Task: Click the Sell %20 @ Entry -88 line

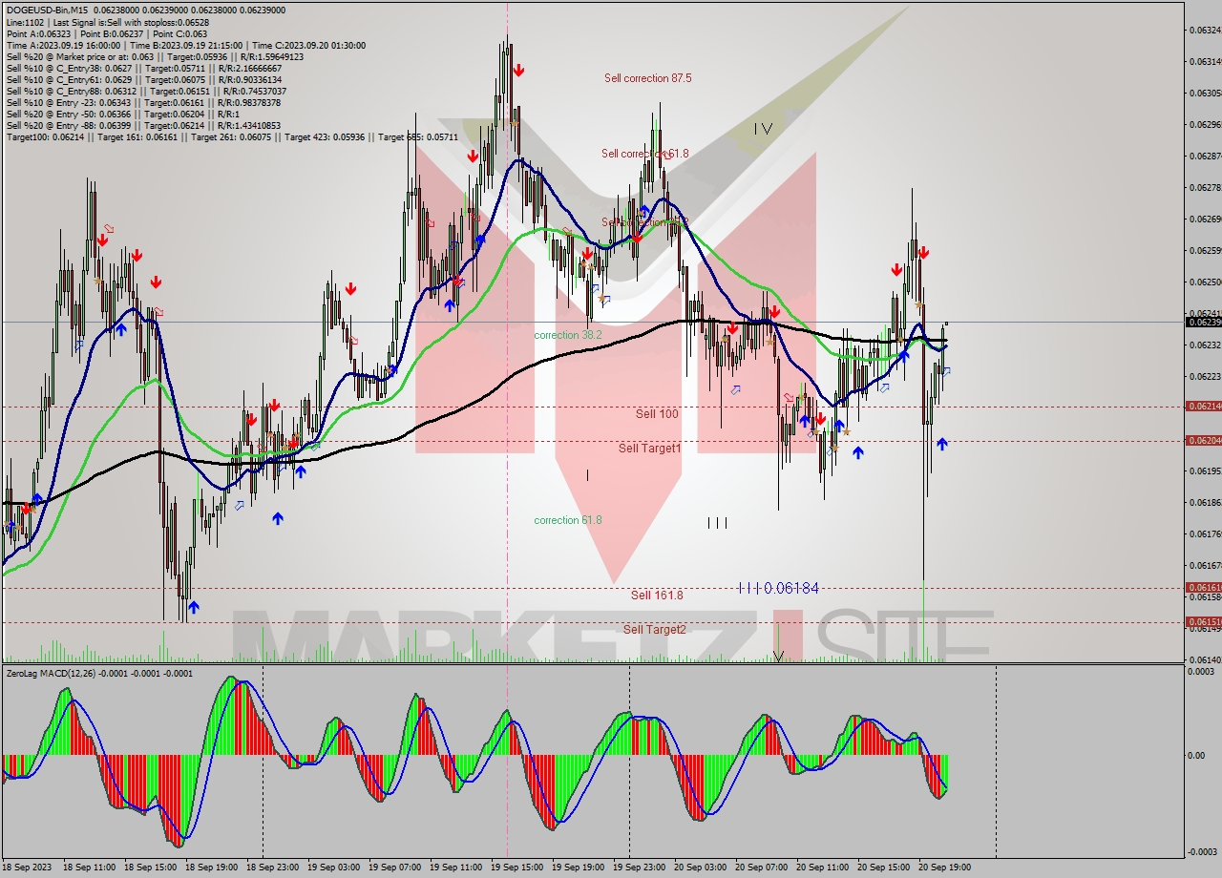Action: click(143, 125)
